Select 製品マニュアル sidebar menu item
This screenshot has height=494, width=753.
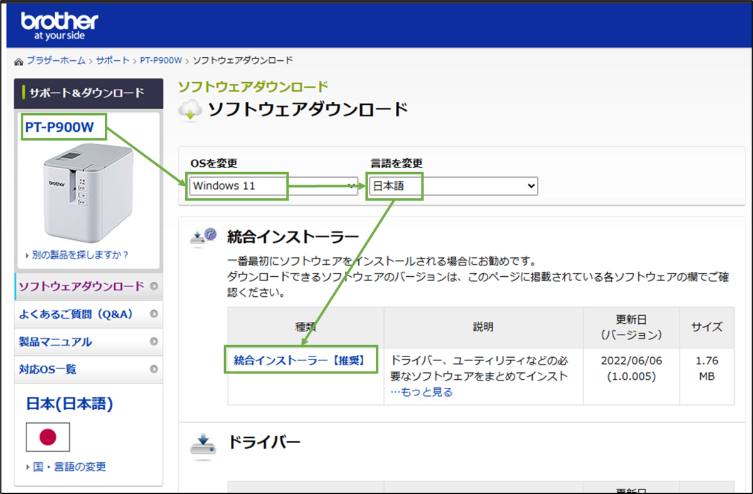tap(87, 341)
